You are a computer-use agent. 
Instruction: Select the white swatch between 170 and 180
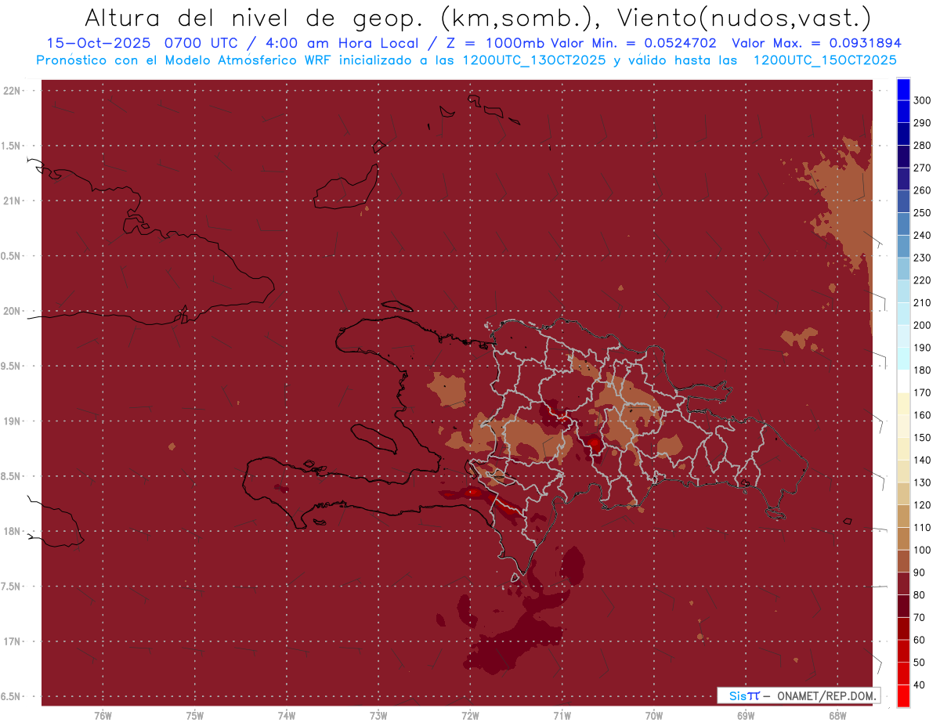[902, 381]
